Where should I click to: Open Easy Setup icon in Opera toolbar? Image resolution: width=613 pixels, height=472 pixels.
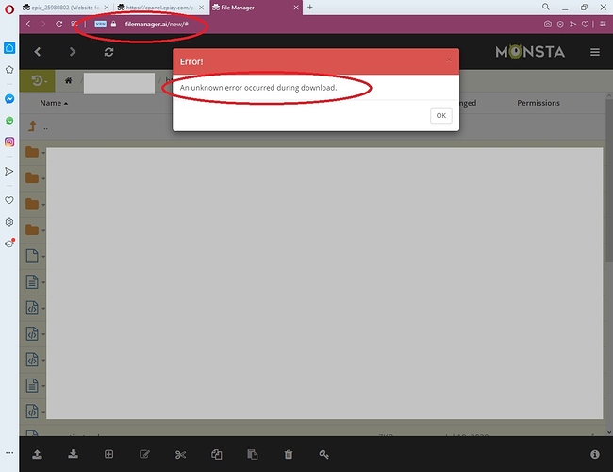pos(603,25)
